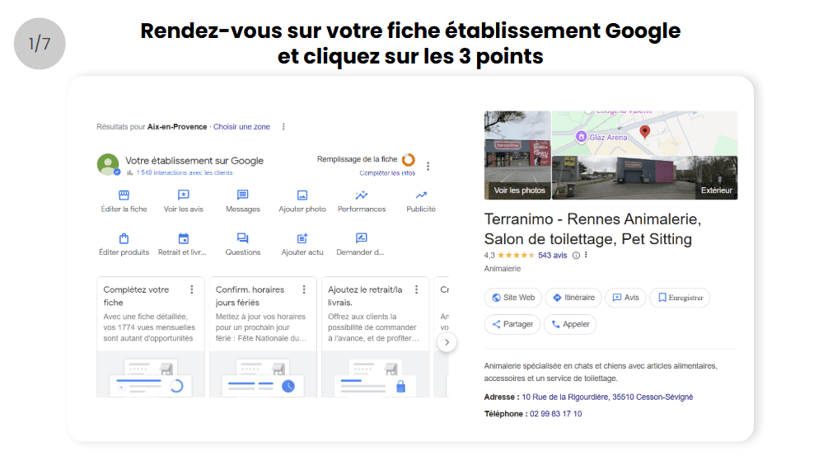Open the 543 avis reviews link
The image size is (823, 461).
click(x=552, y=256)
